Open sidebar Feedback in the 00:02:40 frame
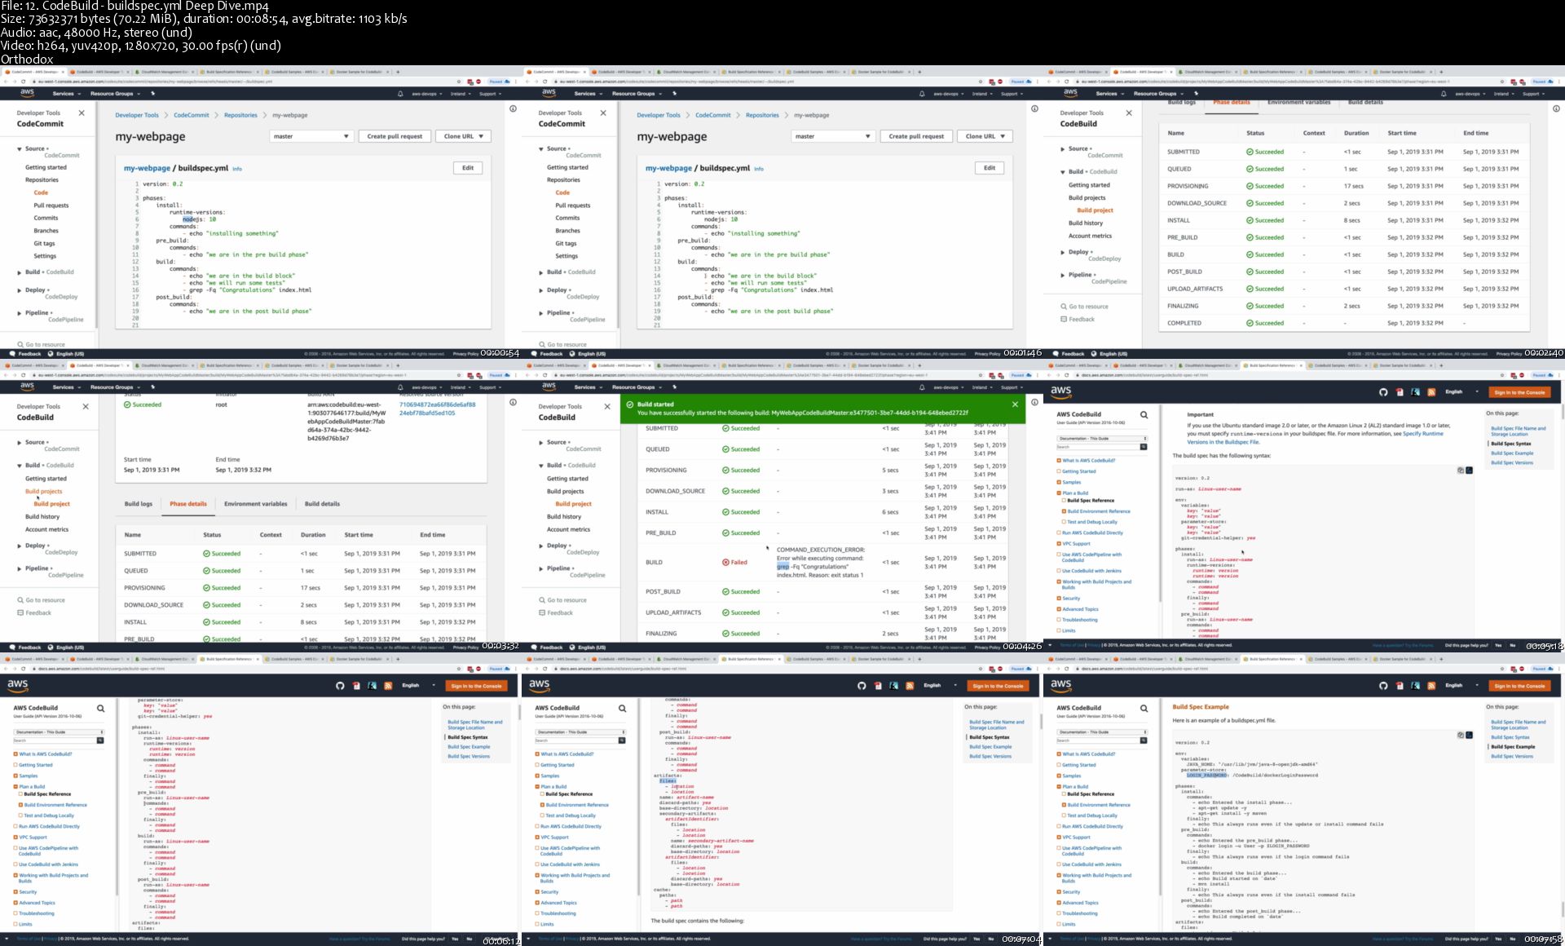Screen dimensions: 1565x946 point(1078,319)
